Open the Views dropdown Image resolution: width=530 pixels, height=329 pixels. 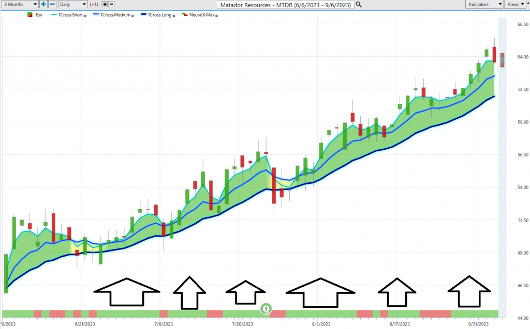coord(515,4)
